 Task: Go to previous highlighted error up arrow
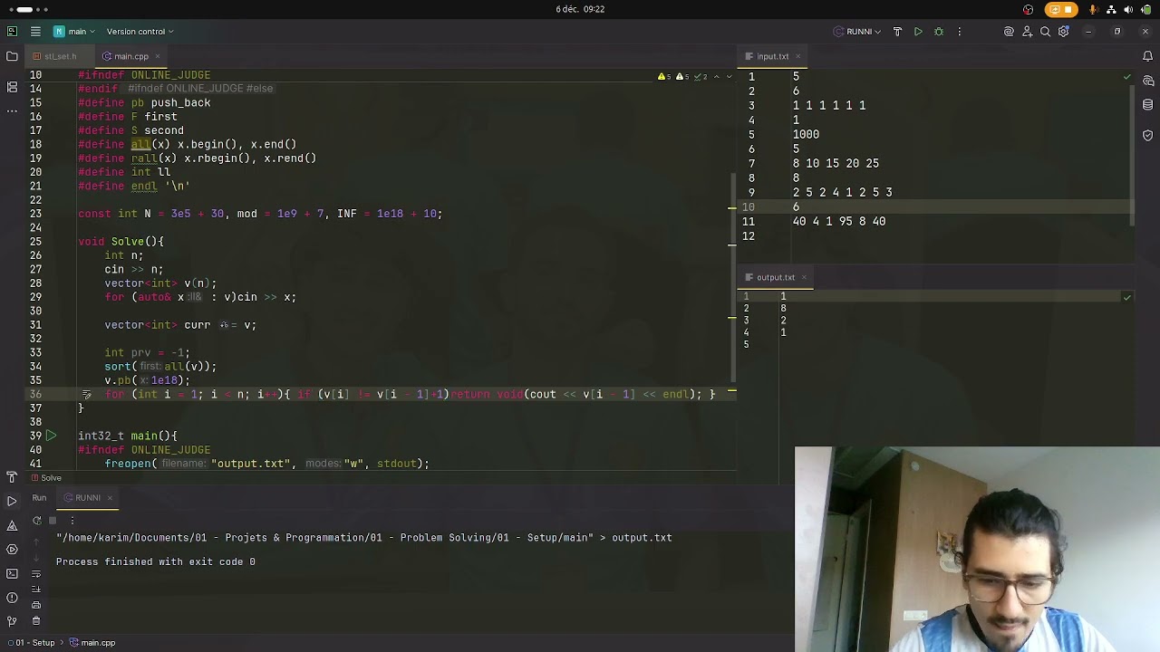point(716,77)
